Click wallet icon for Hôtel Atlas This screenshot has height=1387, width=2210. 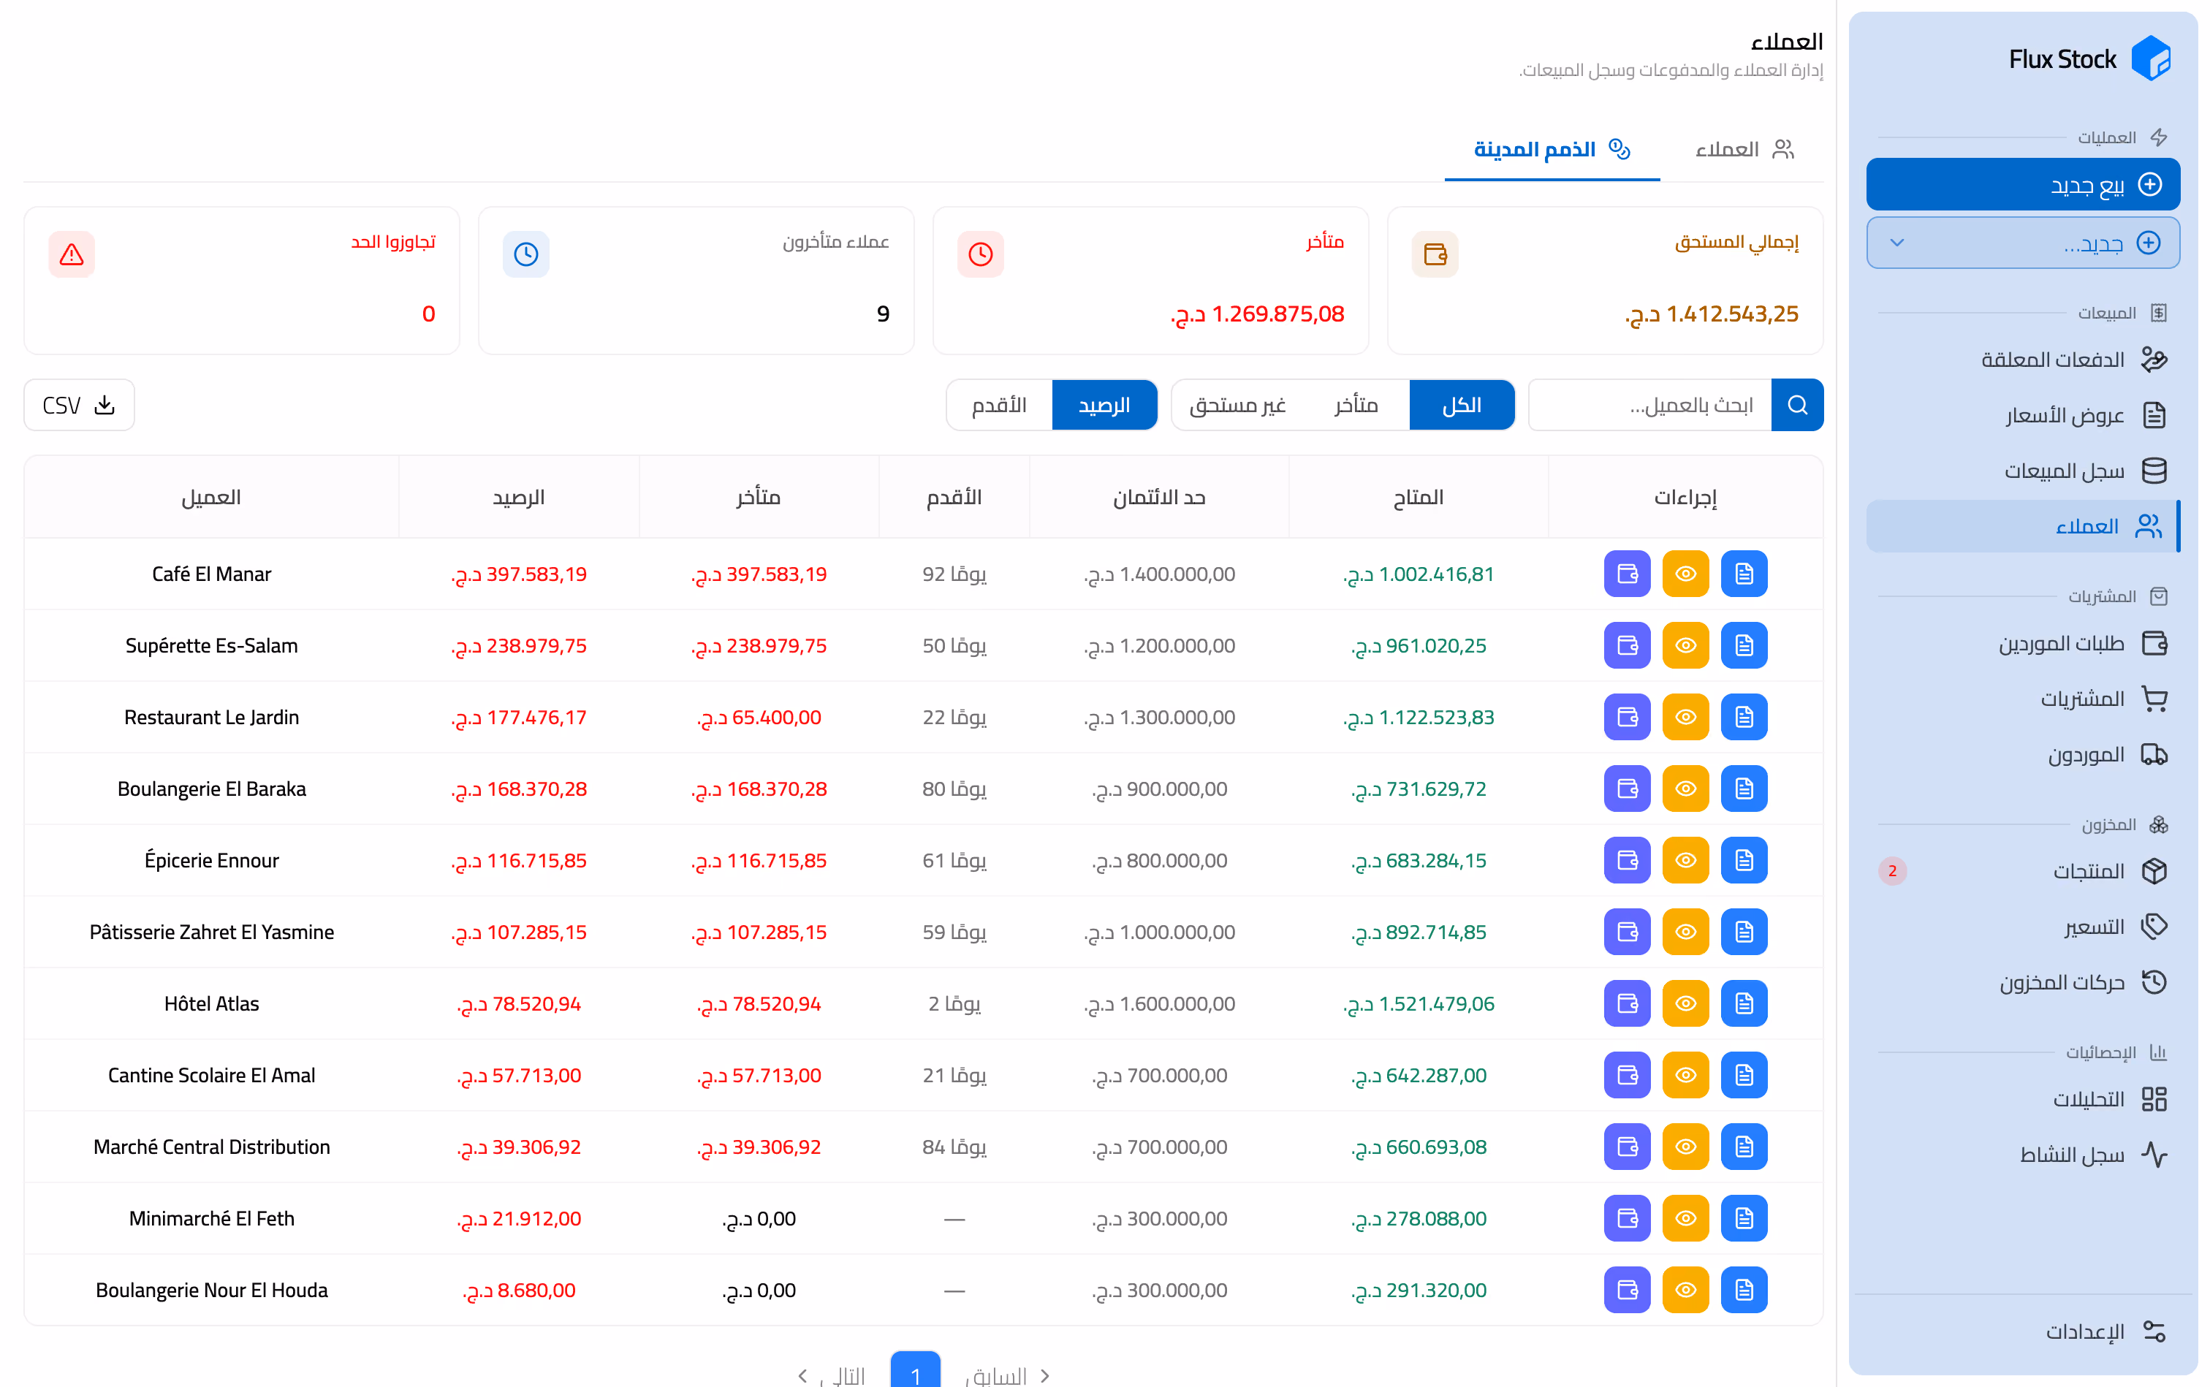[x=1627, y=1003]
